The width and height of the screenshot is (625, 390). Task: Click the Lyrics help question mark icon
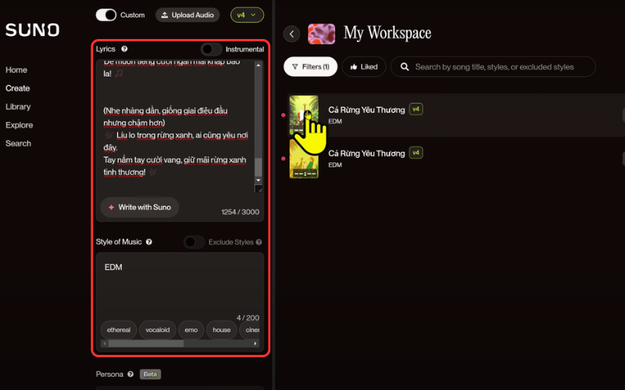click(x=124, y=49)
